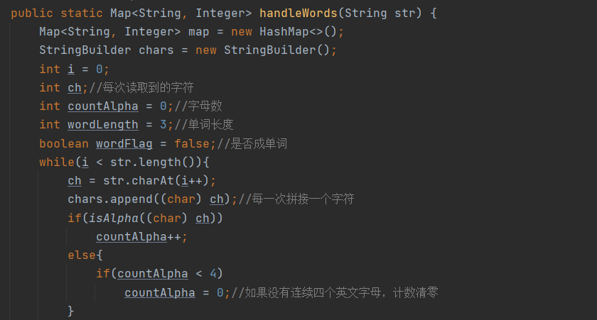This screenshot has height=320, width=597.
Task: Click the wordLength variable declaration
Action: (x=103, y=125)
